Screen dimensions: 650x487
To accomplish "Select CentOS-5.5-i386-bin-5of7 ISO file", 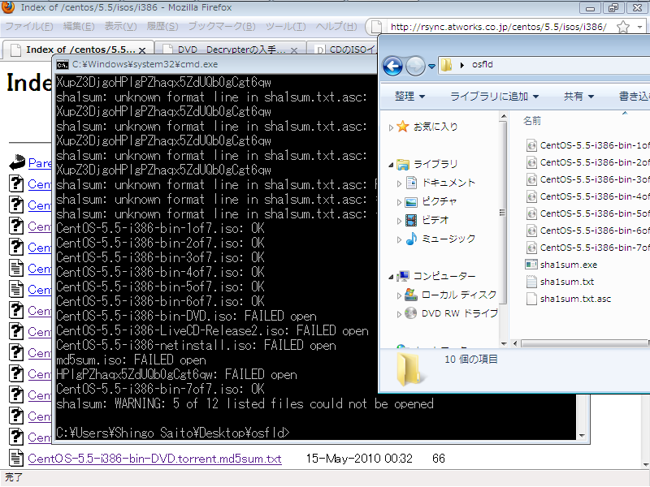I will pyautogui.click(x=587, y=213).
